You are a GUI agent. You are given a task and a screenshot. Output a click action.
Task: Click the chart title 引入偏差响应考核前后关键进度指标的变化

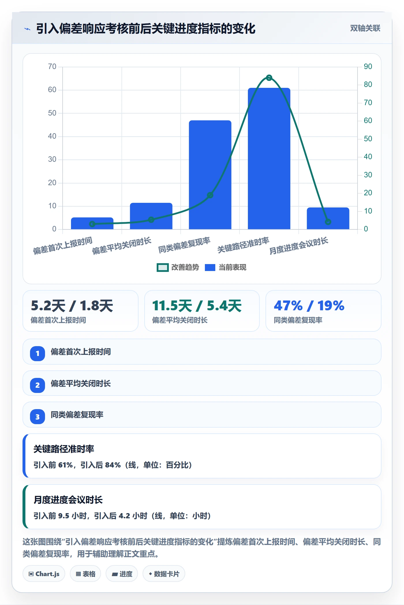pos(146,29)
